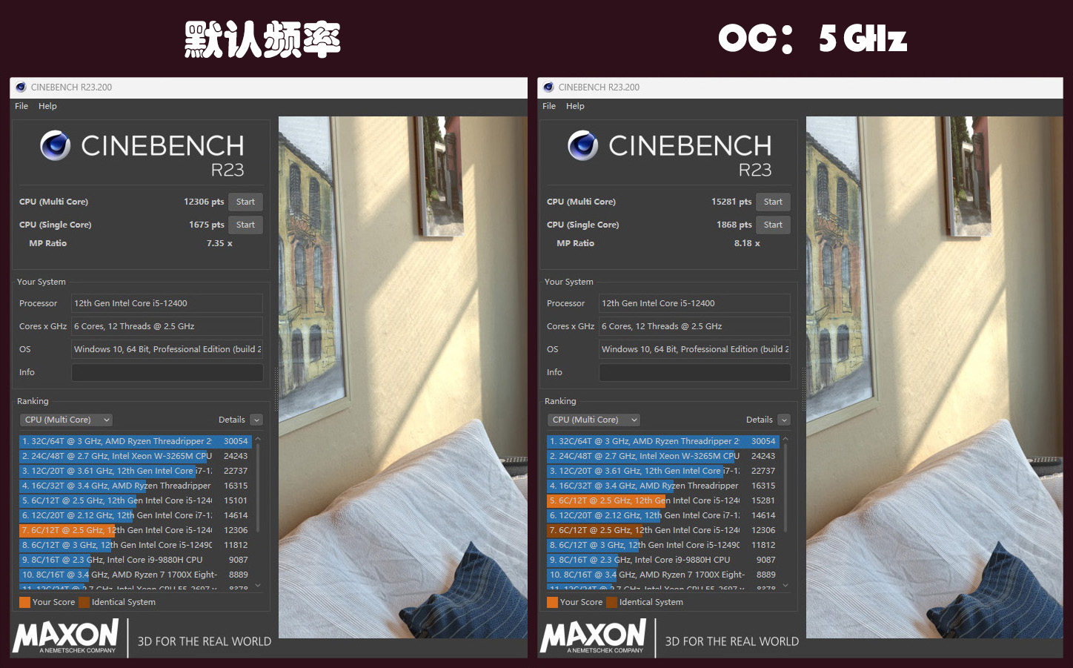
Task: Select the 12306 Identical System row, OC 5 GHz window
Action: click(663, 530)
